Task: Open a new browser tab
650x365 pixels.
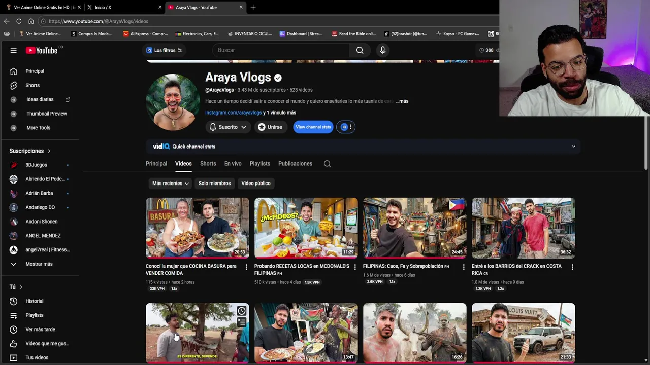Action: [x=253, y=7]
